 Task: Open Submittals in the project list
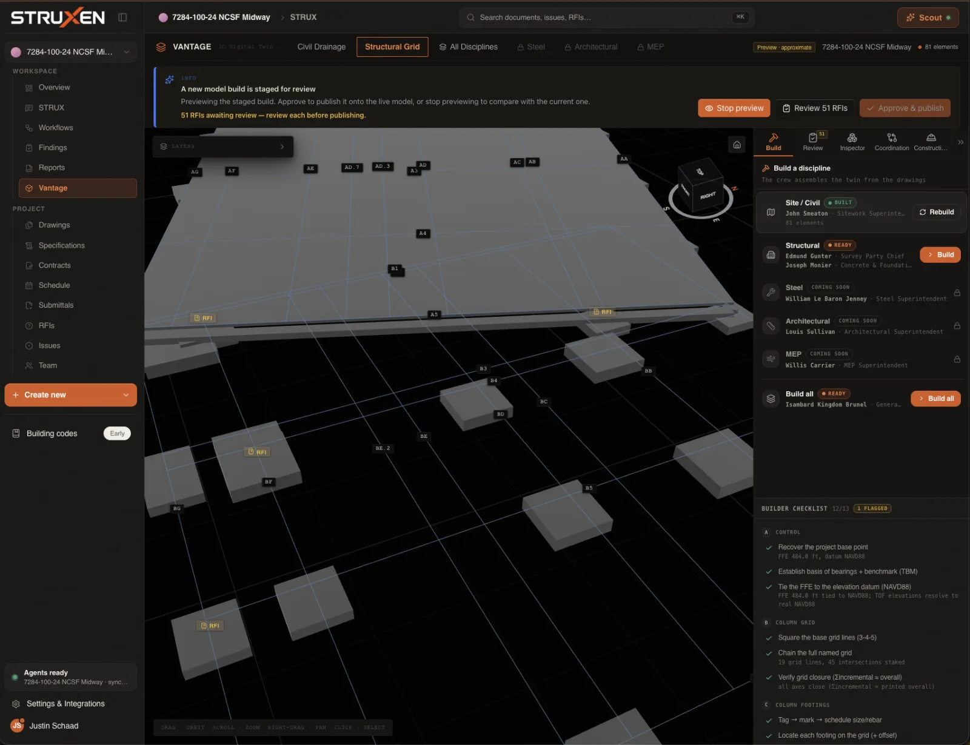coord(56,305)
